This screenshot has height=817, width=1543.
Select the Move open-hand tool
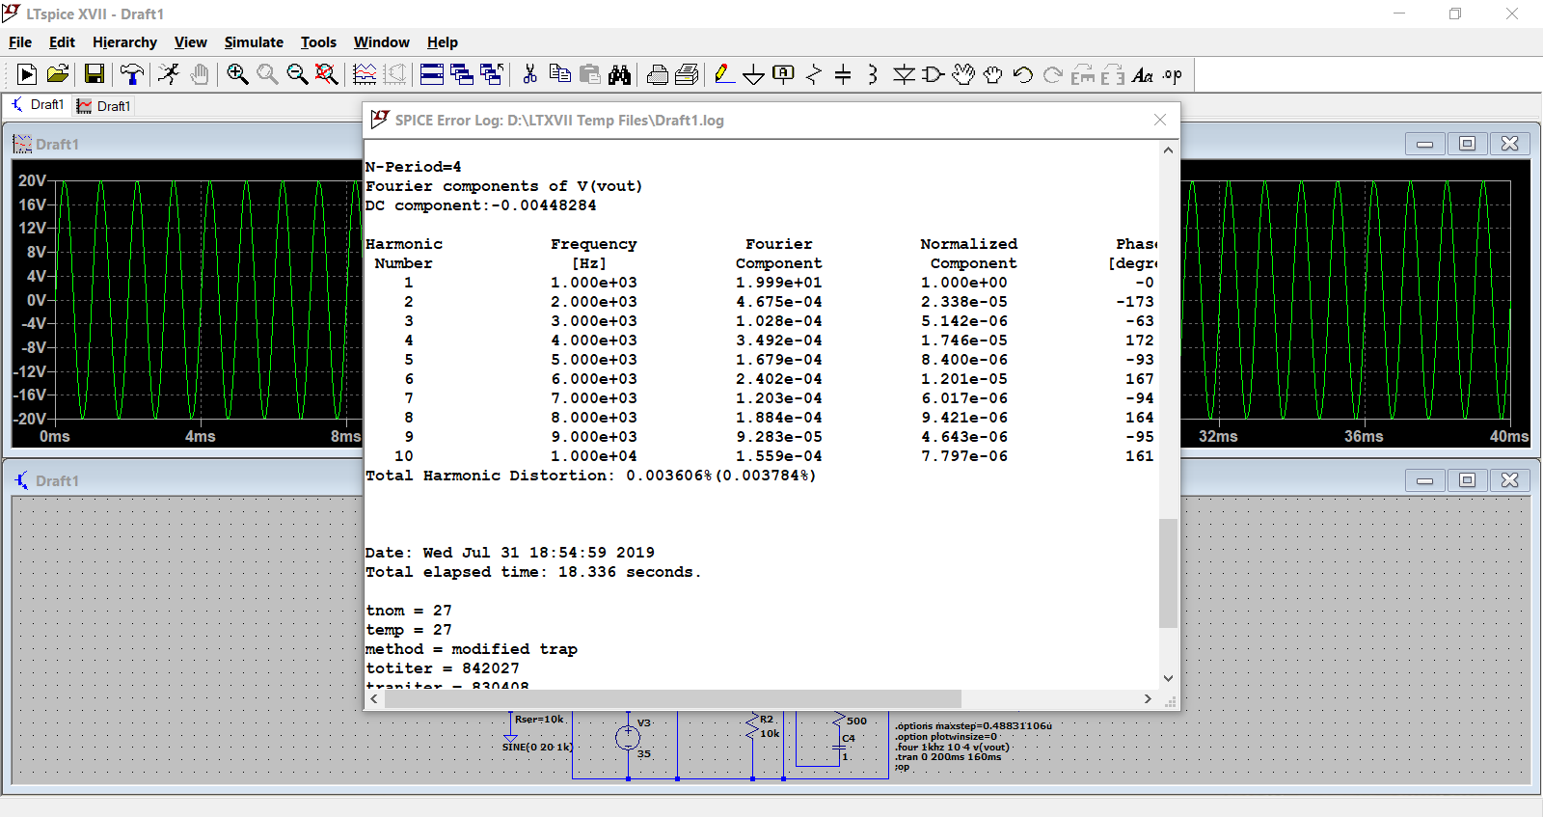click(x=963, y=74)
